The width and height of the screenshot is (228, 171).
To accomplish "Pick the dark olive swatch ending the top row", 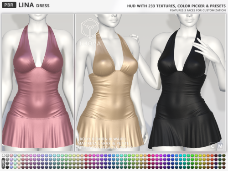I will coord(224,155).
